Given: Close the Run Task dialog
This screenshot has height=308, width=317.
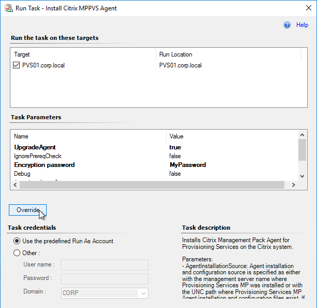Looking at the screenshot, I should (309, 8).
